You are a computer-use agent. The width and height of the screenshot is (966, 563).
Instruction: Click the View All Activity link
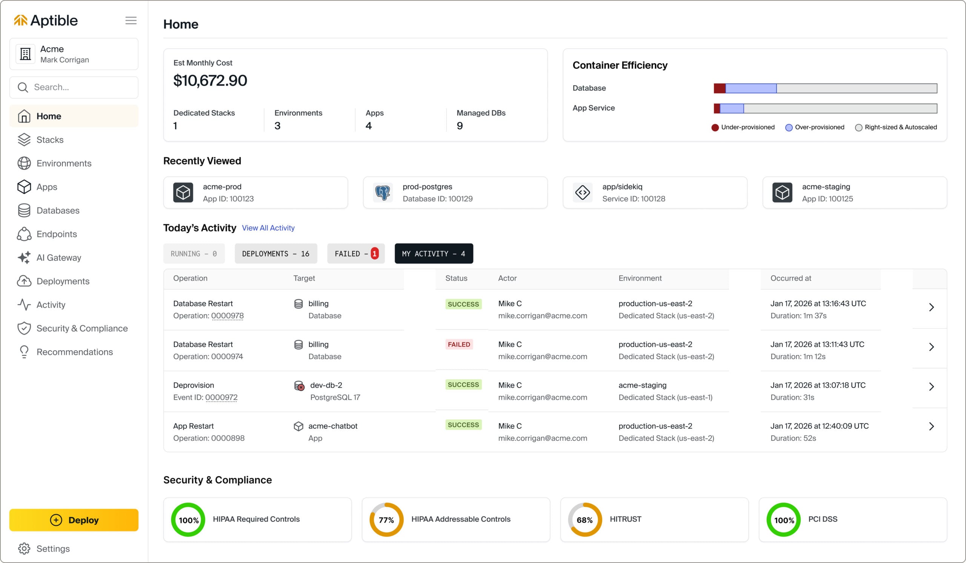268,228
